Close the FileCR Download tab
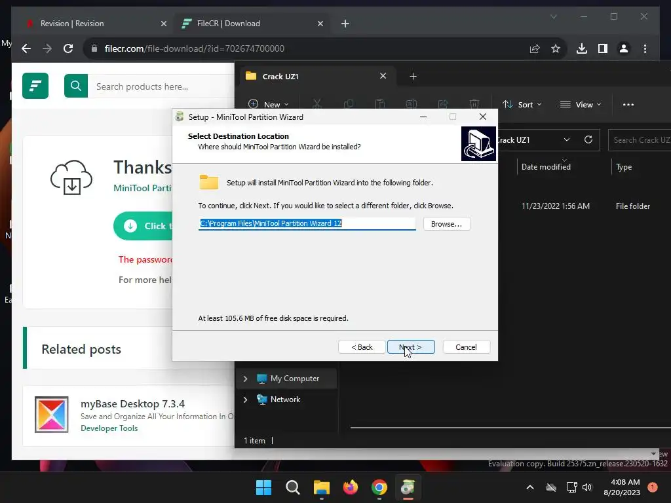 320,24
